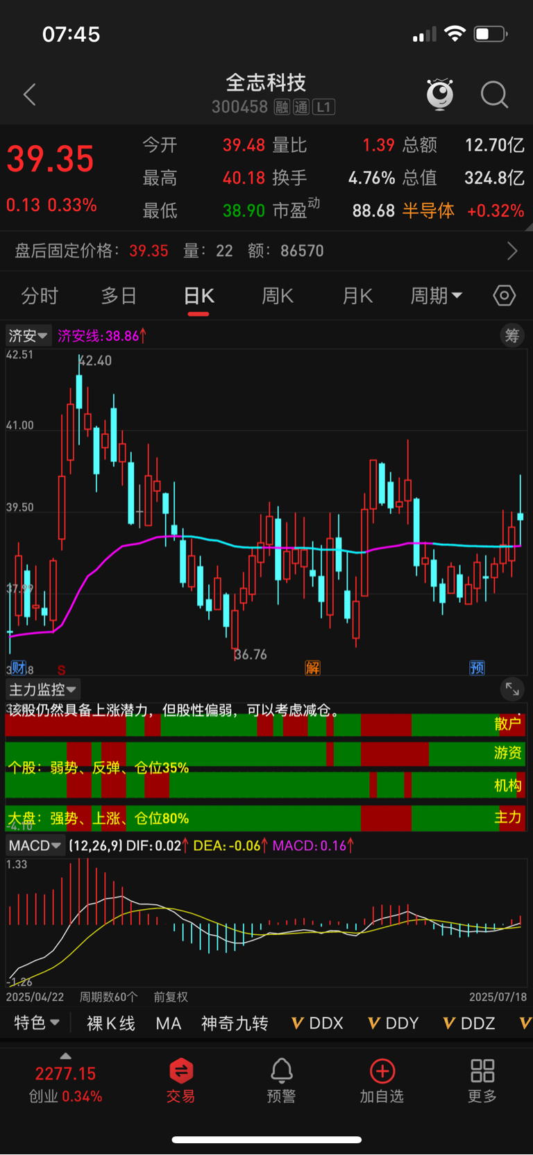Tap 加自选 add to watchlist
Viewport: 533px width, 1155px height.
click(x=382, y=1081)
